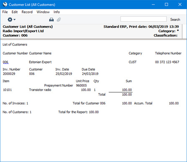This screenshot has width=187, height=162.
Task: Click the paperclip attachments icon
Action: click(x=59, y=20)
